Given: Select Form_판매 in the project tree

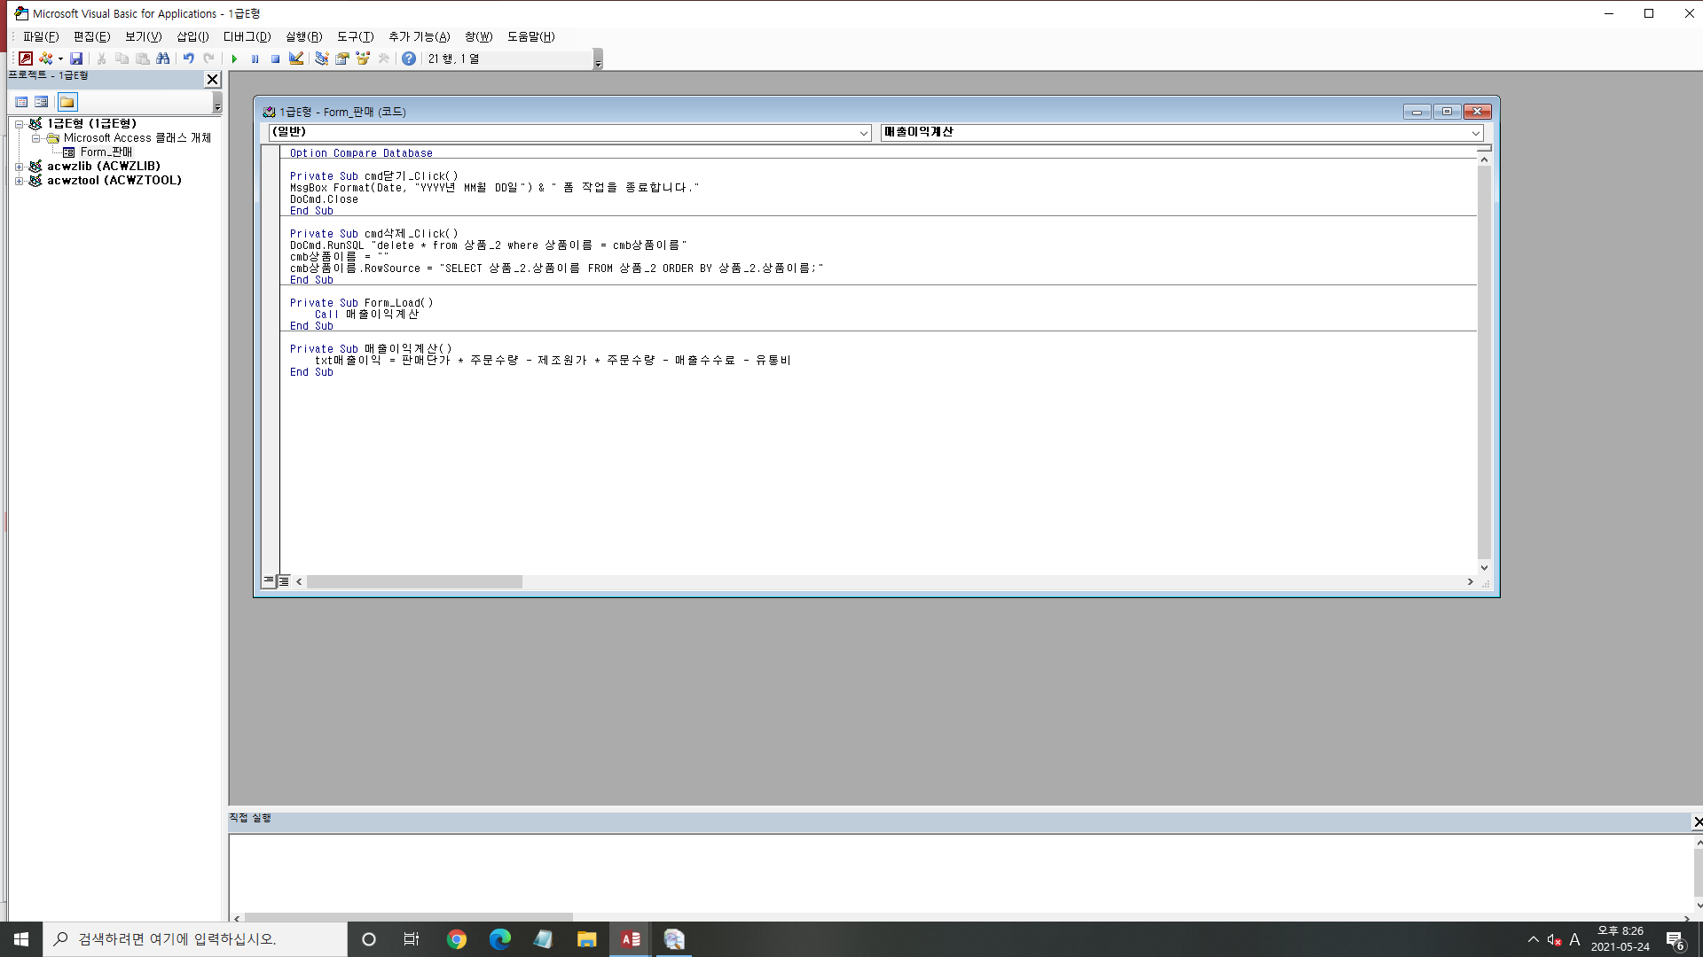Looking at the screenshot, I should click(x=106, y=152).
